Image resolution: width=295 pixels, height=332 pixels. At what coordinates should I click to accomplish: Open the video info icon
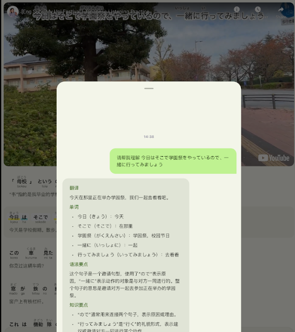click(x=237, y=9)
